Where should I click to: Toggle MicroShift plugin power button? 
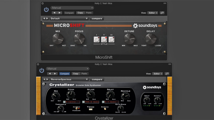point(46,10)
